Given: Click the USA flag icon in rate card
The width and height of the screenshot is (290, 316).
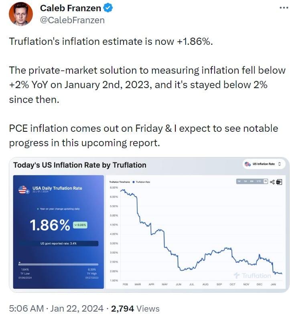Looking at the screenshot, I should pyautogui.click(x=23, y=190).
